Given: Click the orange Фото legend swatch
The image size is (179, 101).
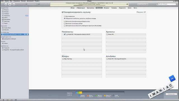Looking at the screenshot, I should (88, 95).
